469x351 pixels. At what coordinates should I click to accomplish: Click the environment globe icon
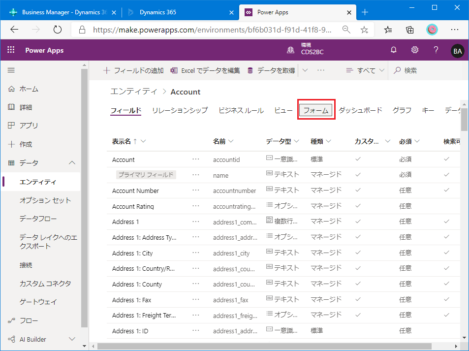[290, 50]
